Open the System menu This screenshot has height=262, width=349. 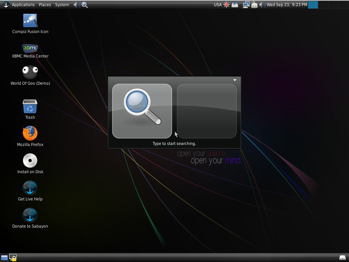point(62,5)
